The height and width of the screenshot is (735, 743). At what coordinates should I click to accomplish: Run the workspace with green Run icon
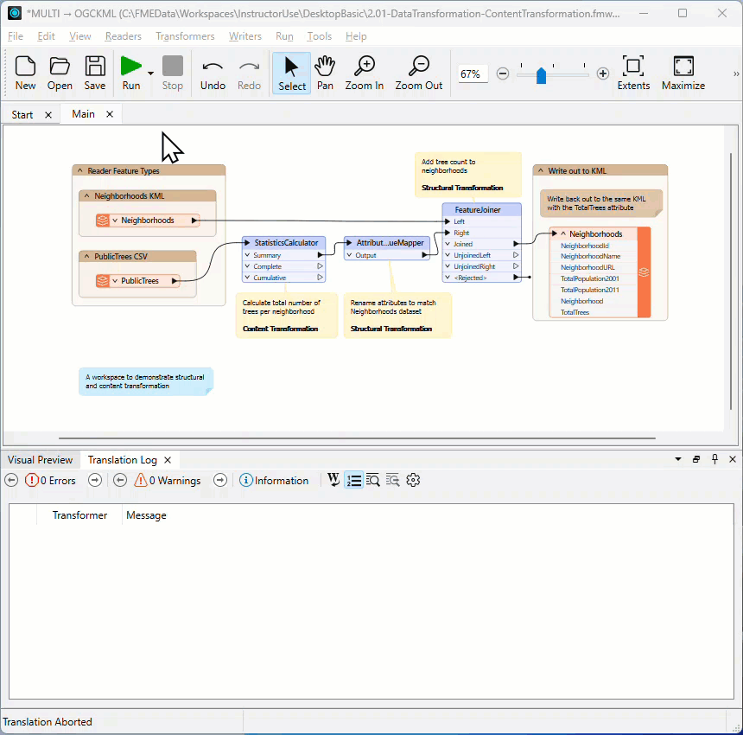tap(130, 73)
